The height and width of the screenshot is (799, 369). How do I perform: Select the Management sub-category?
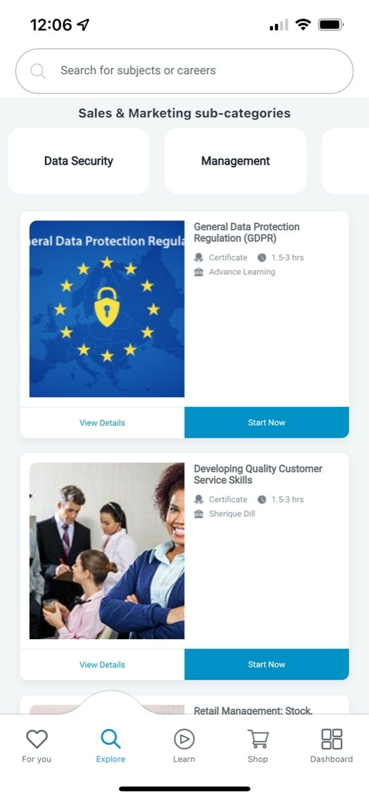pos(235,161)
